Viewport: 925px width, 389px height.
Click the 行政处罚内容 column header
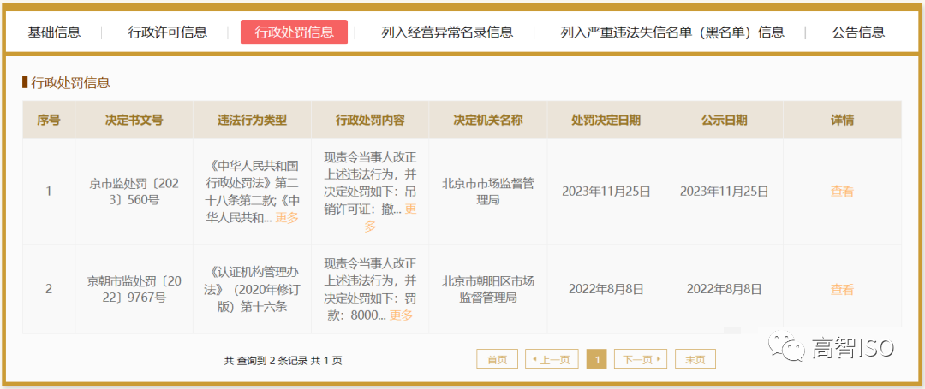click(370, 120)
